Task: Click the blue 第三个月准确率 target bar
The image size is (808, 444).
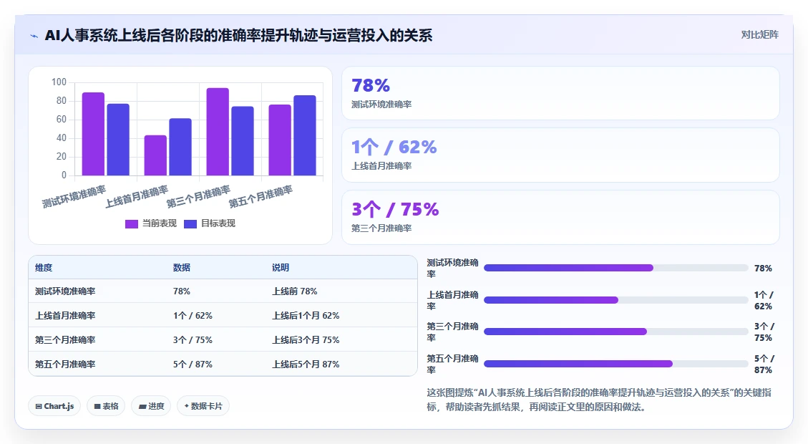Action: [243, 141]
